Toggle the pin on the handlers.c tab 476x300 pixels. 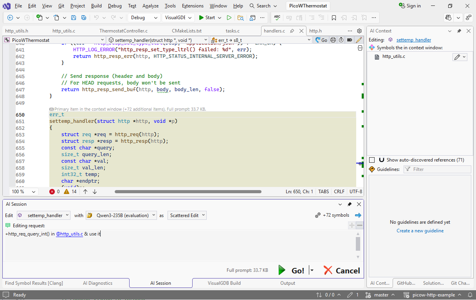(292, 31)
